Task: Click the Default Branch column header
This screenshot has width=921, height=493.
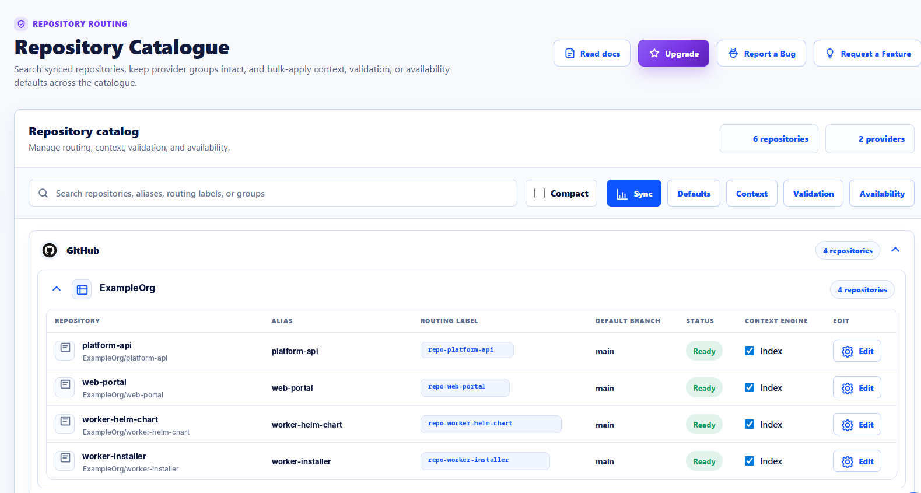Action: 628,321
